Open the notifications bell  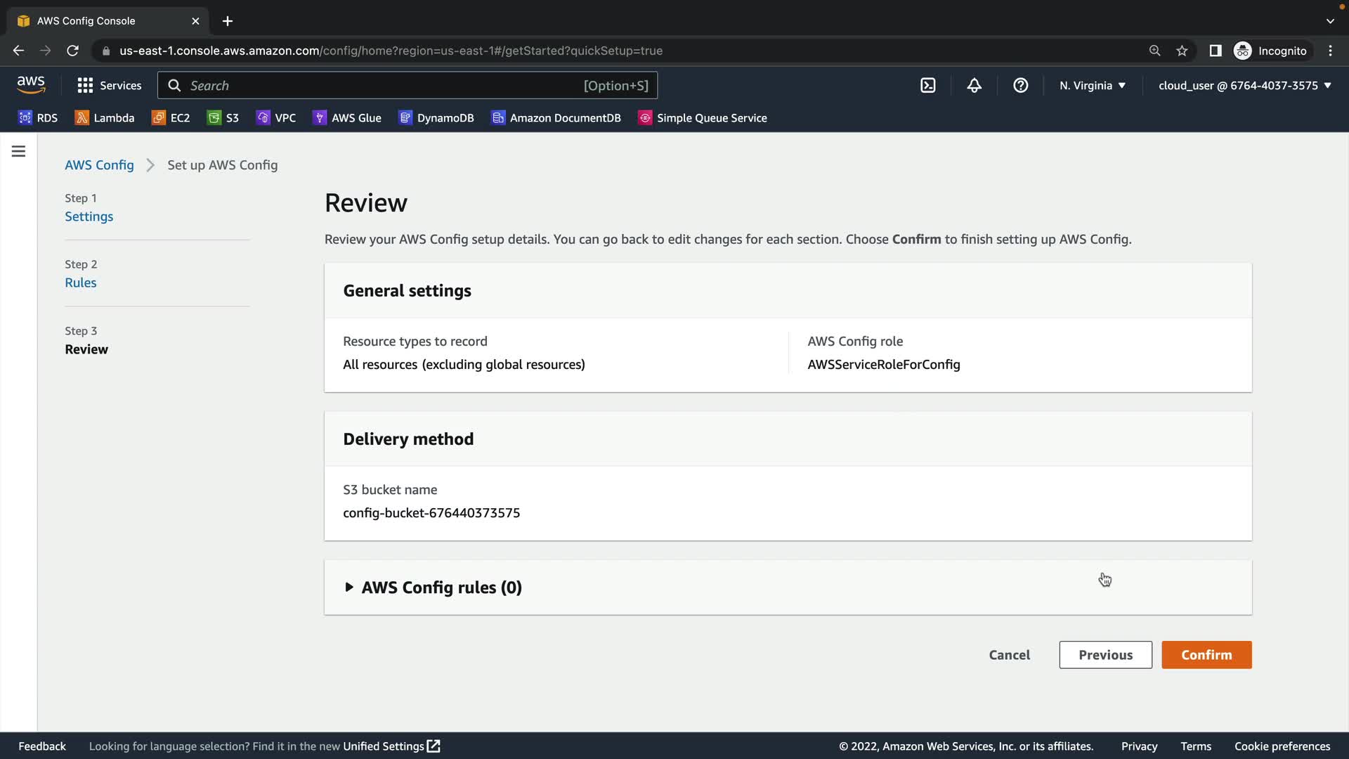click(974, 86)
